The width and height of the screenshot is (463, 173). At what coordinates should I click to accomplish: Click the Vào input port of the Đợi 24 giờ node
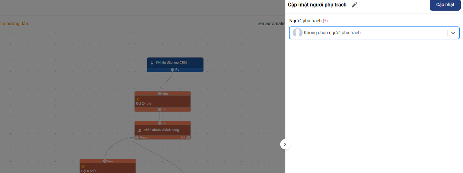(x=160, y=94)
